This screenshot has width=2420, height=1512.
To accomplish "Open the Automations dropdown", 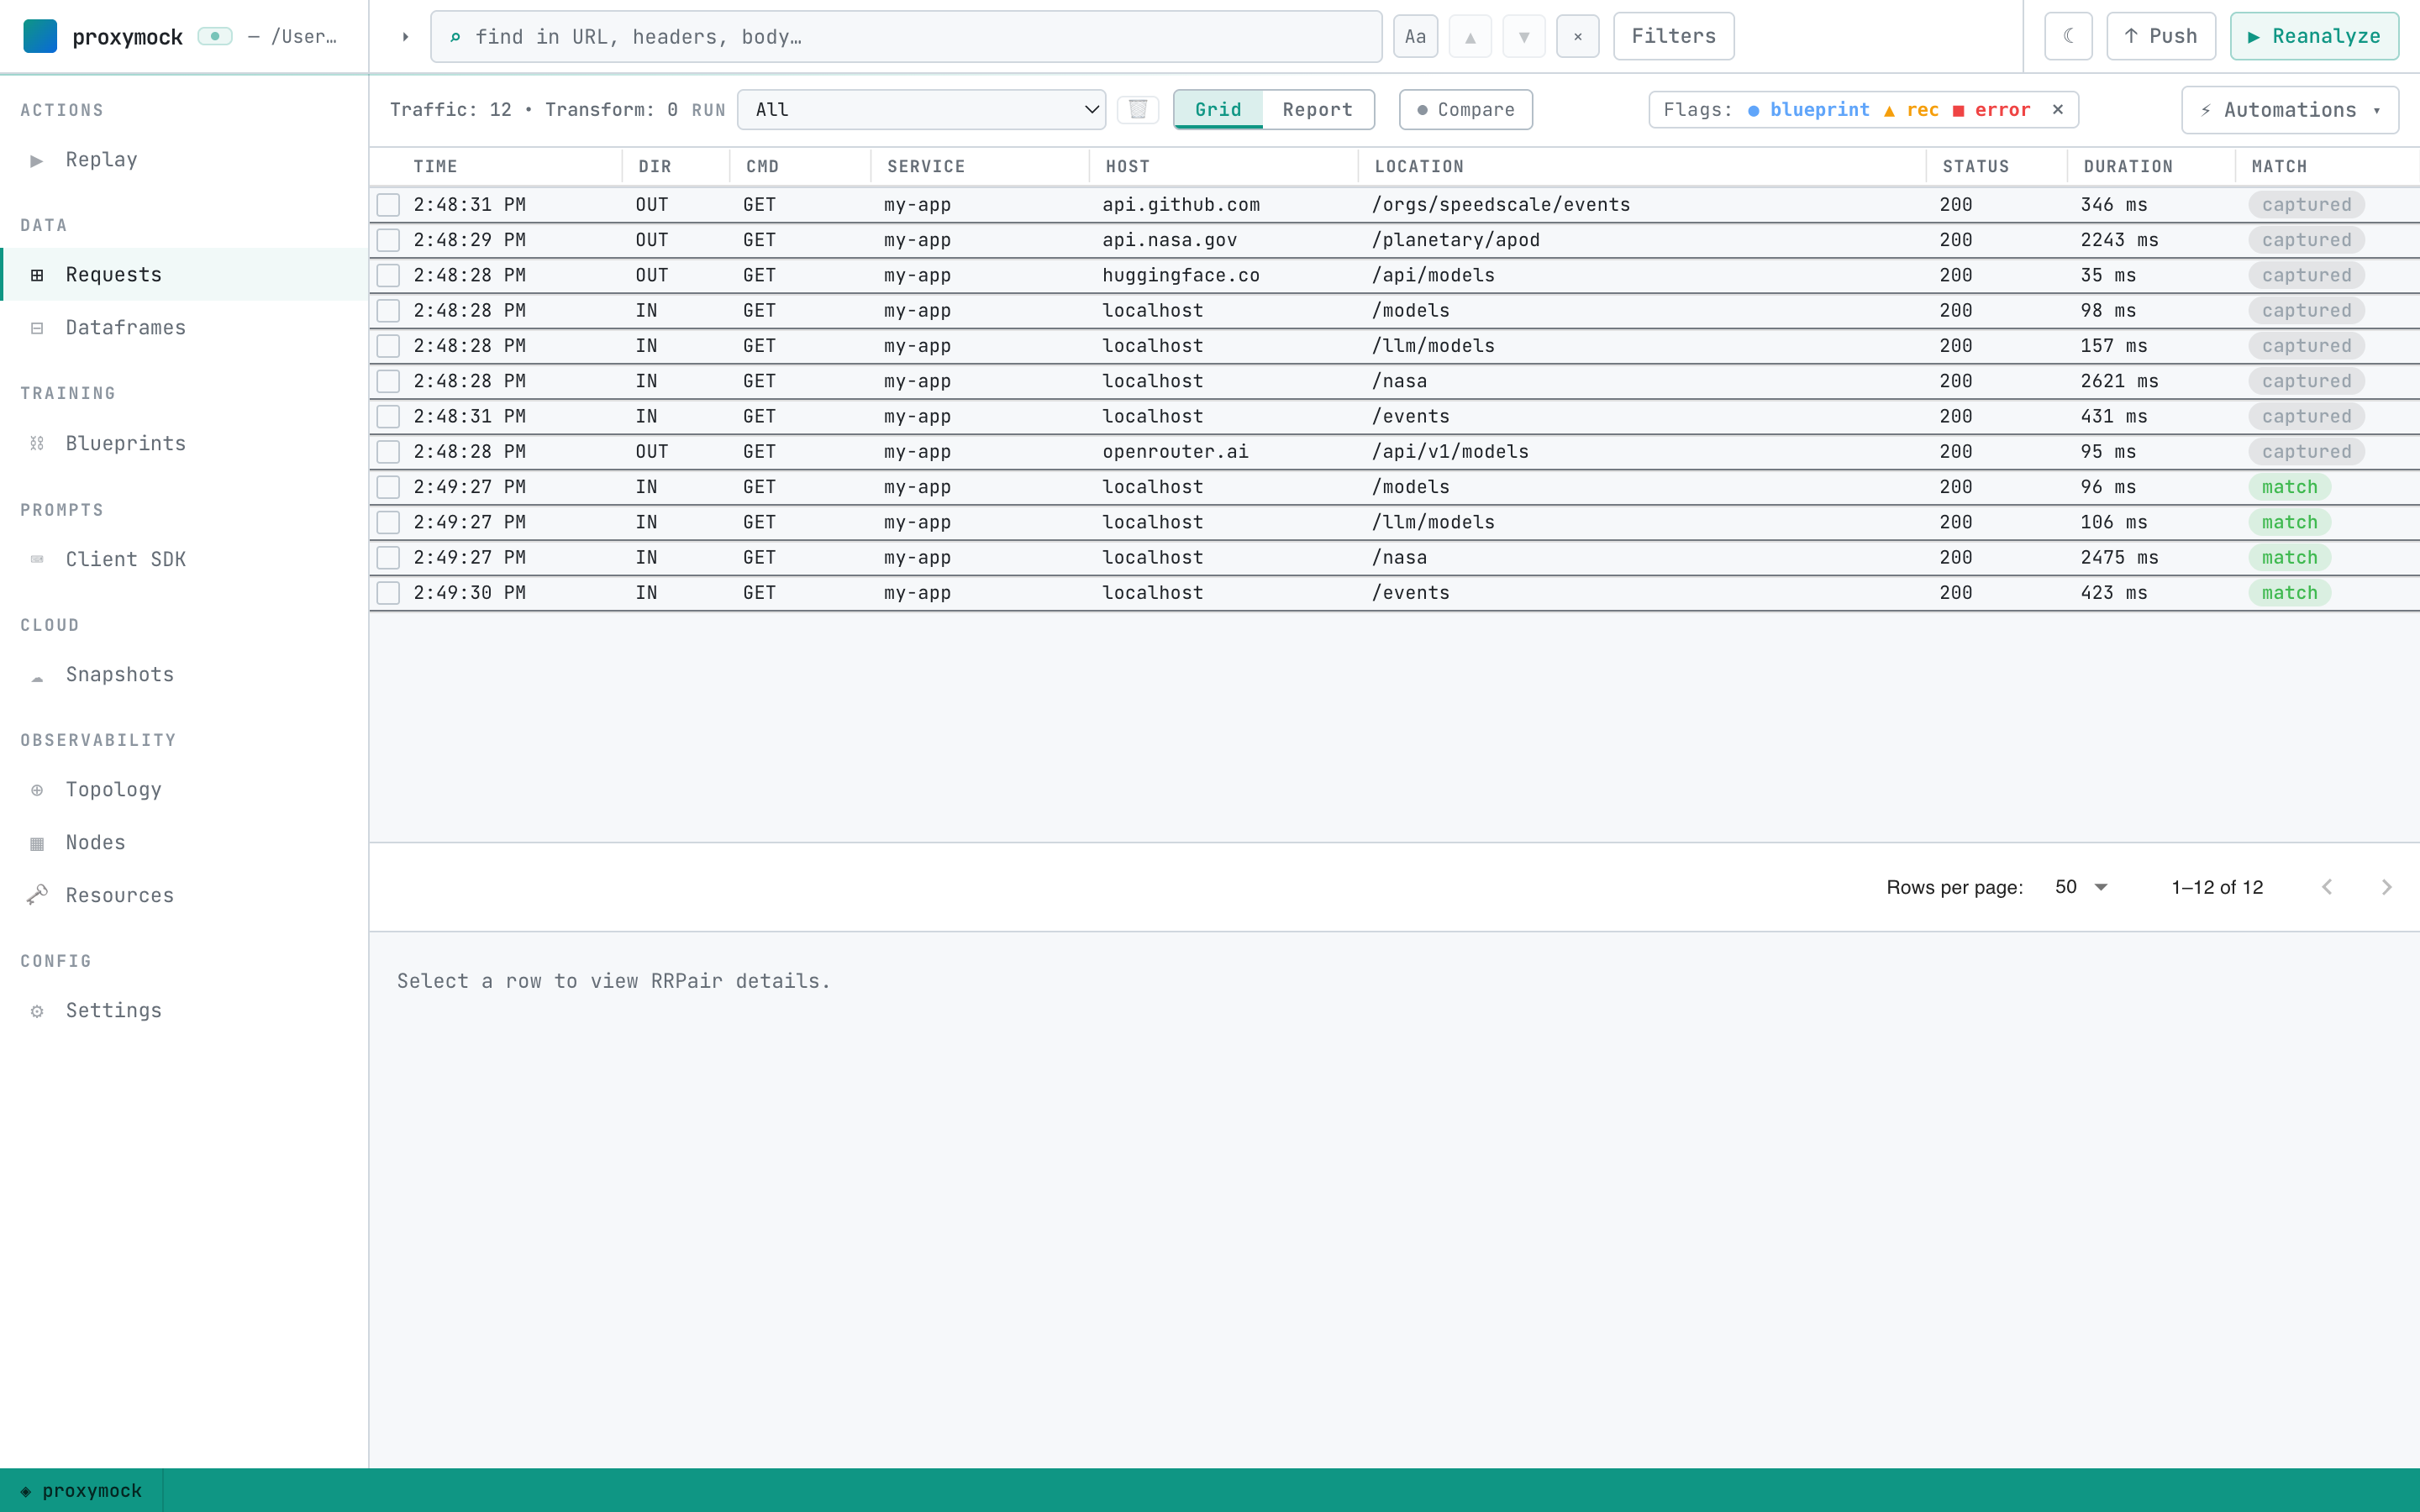I will (x=2290, y=110).
